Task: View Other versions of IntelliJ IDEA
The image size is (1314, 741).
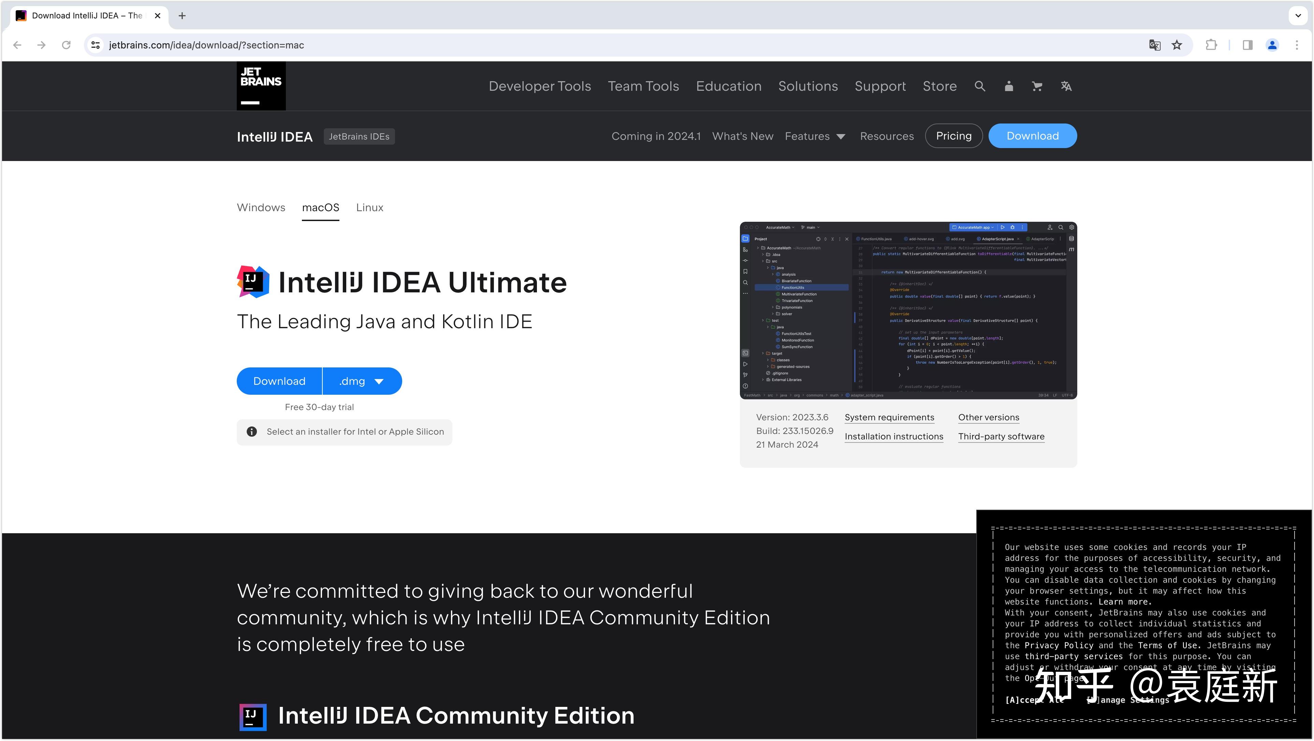Action: pyautogui.click(x=988, y=417)
